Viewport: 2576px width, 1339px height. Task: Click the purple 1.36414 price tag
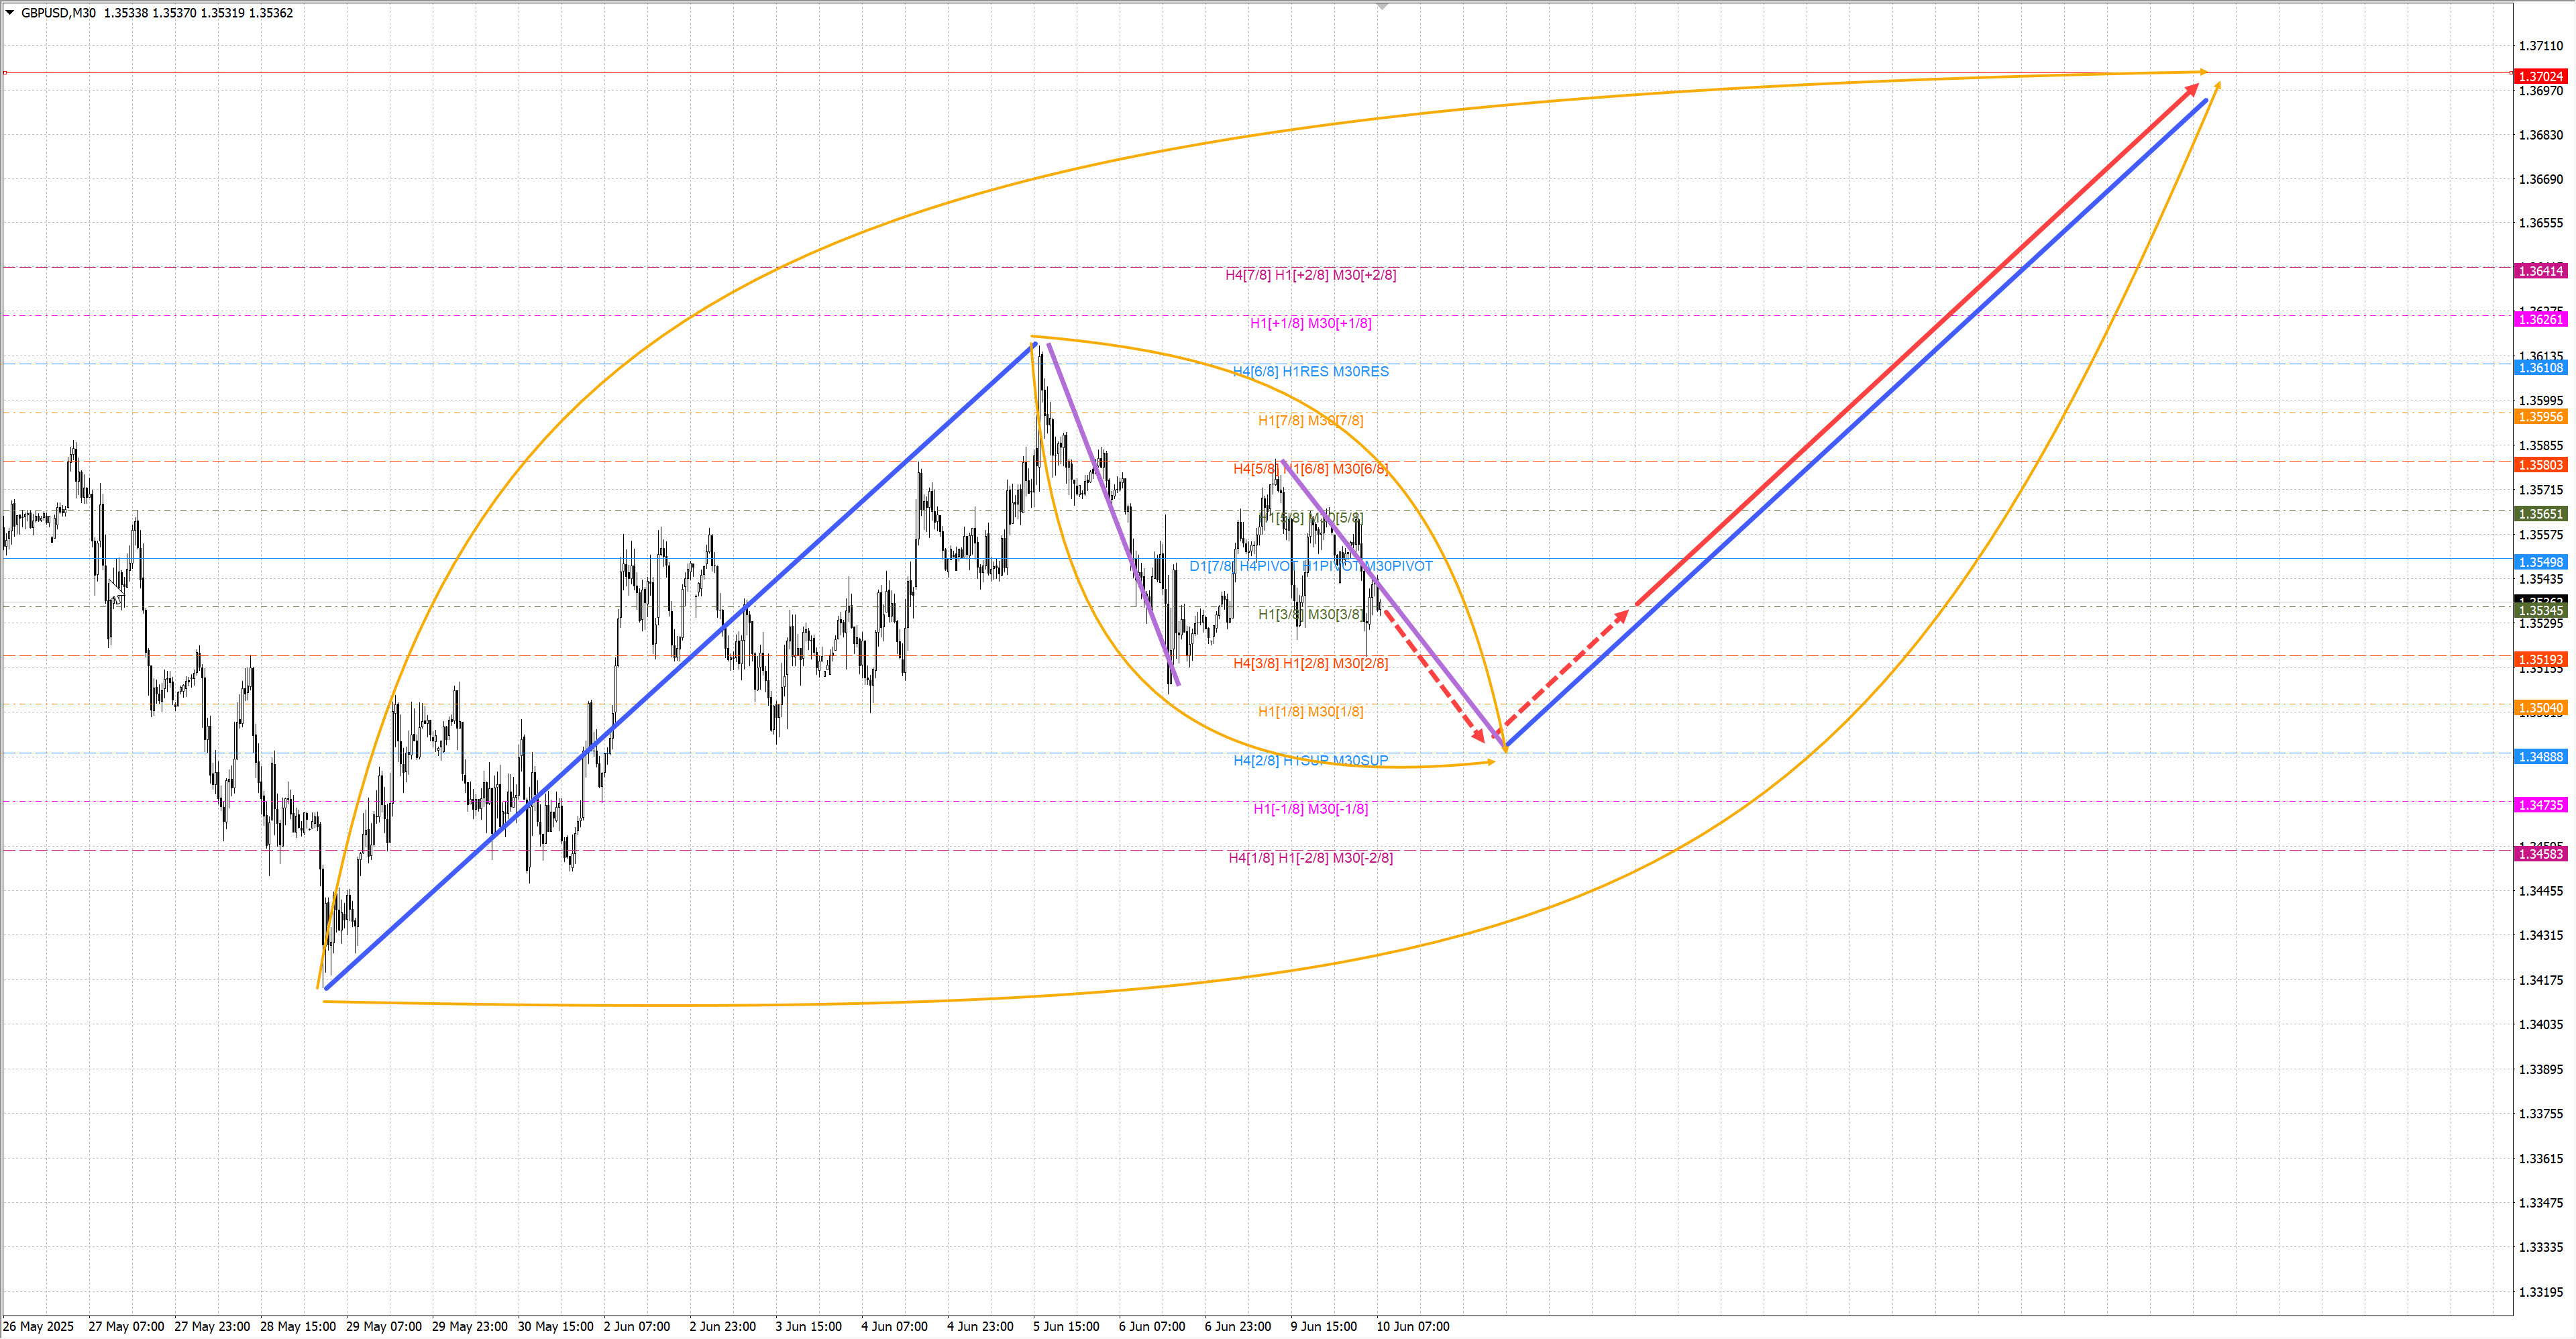[x=2540, y=271]
